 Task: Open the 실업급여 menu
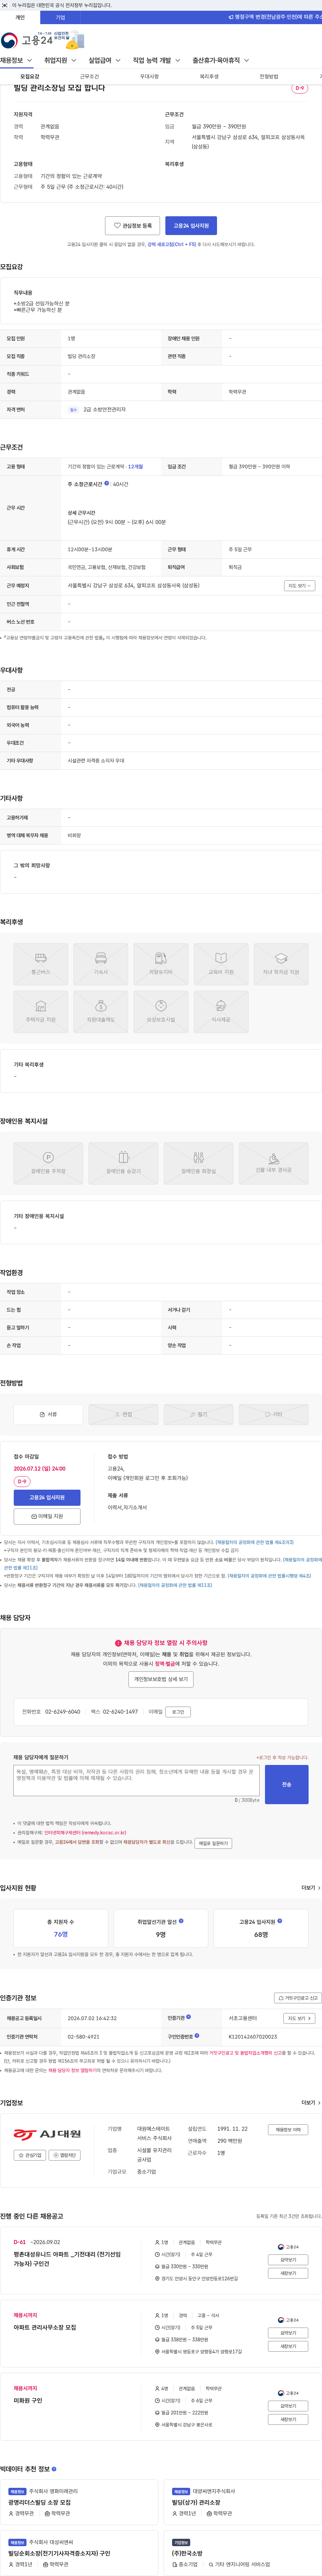[x=104, y=60]
